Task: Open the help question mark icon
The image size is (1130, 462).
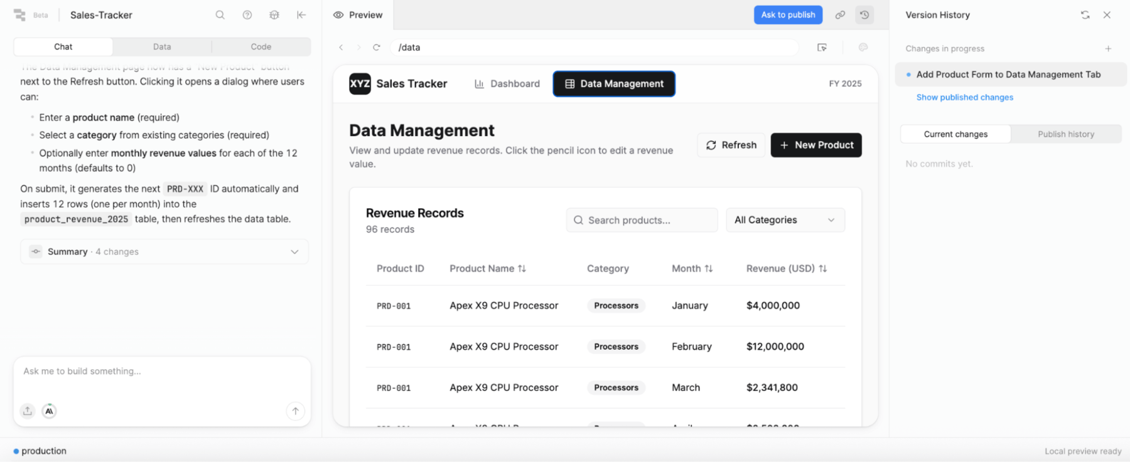Action: click(247, 15)
